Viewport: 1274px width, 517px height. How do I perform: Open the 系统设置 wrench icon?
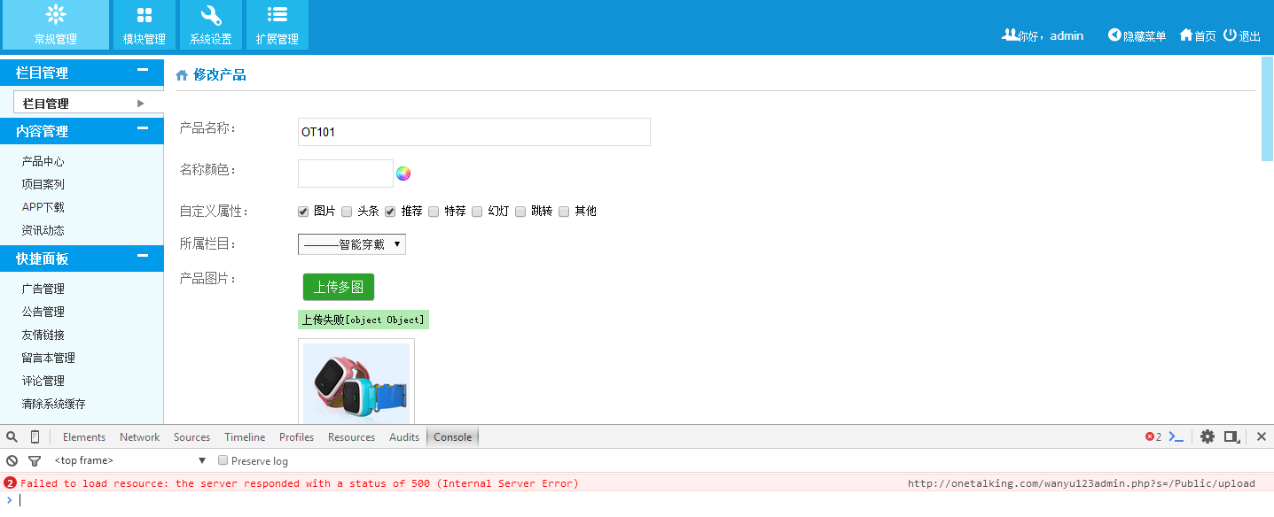(x=211, y=15)
